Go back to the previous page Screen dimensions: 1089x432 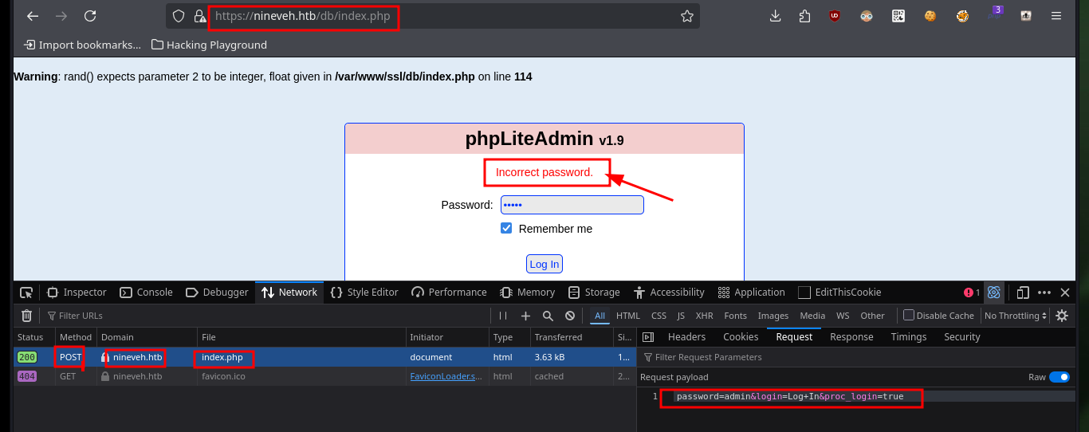[33, 16]
